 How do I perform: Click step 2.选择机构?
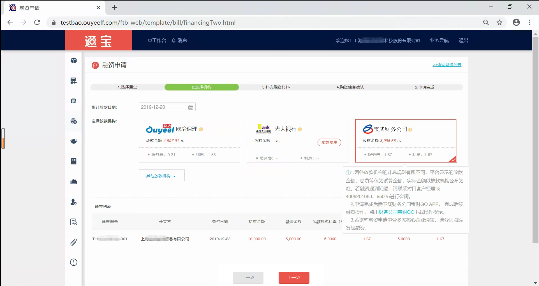click(202, 87)
